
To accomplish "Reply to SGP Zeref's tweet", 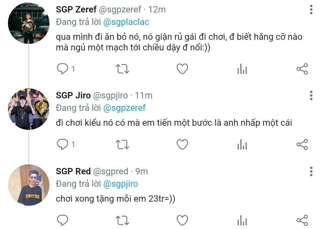I will pyautogui.click(x=62, y=69).
